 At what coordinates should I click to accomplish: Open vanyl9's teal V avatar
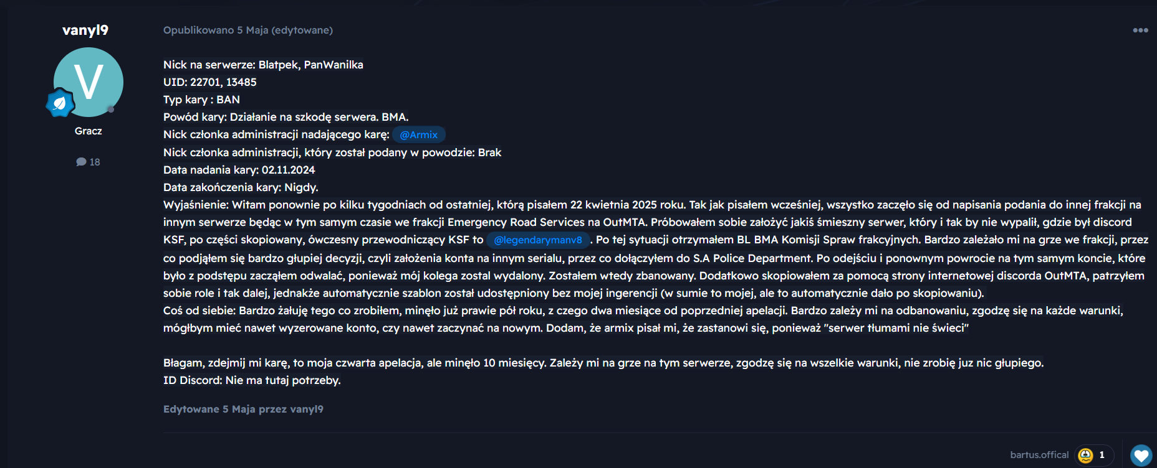[89, 82]
